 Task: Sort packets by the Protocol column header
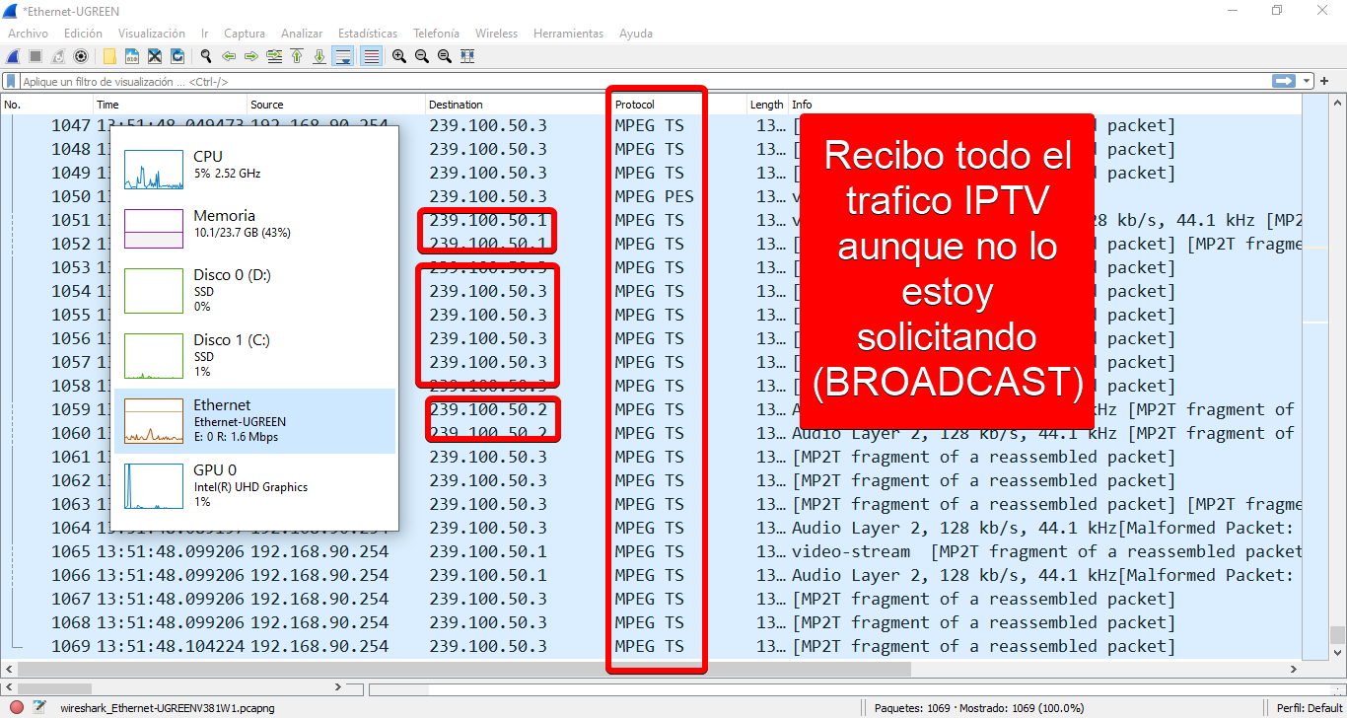[x=635, y=105]
